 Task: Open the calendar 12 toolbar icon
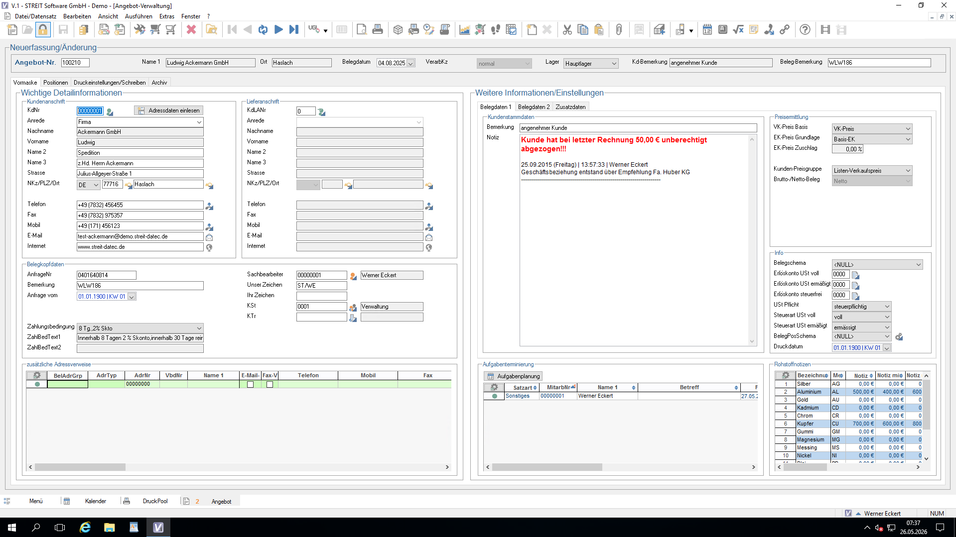(x=707, y=30)
